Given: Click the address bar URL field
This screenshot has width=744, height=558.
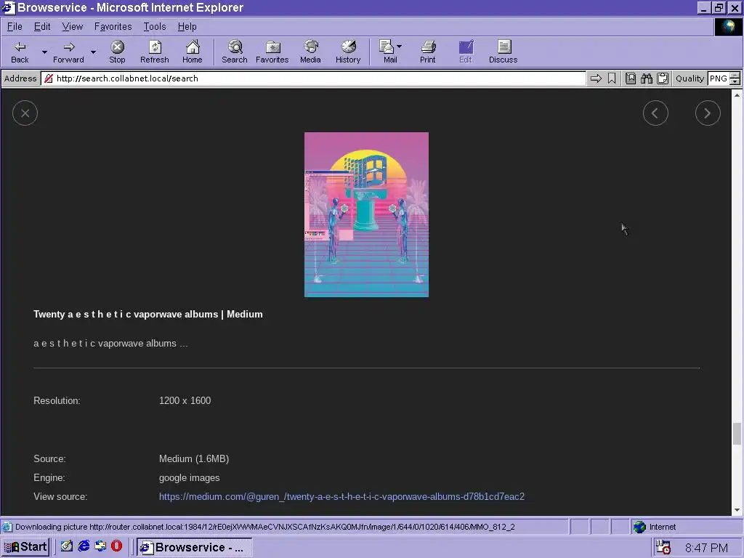Looking at the screenshot, I should (x=313, y=78).
